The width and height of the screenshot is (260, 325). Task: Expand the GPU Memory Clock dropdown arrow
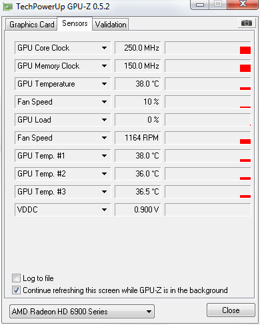tap(104, 66)
